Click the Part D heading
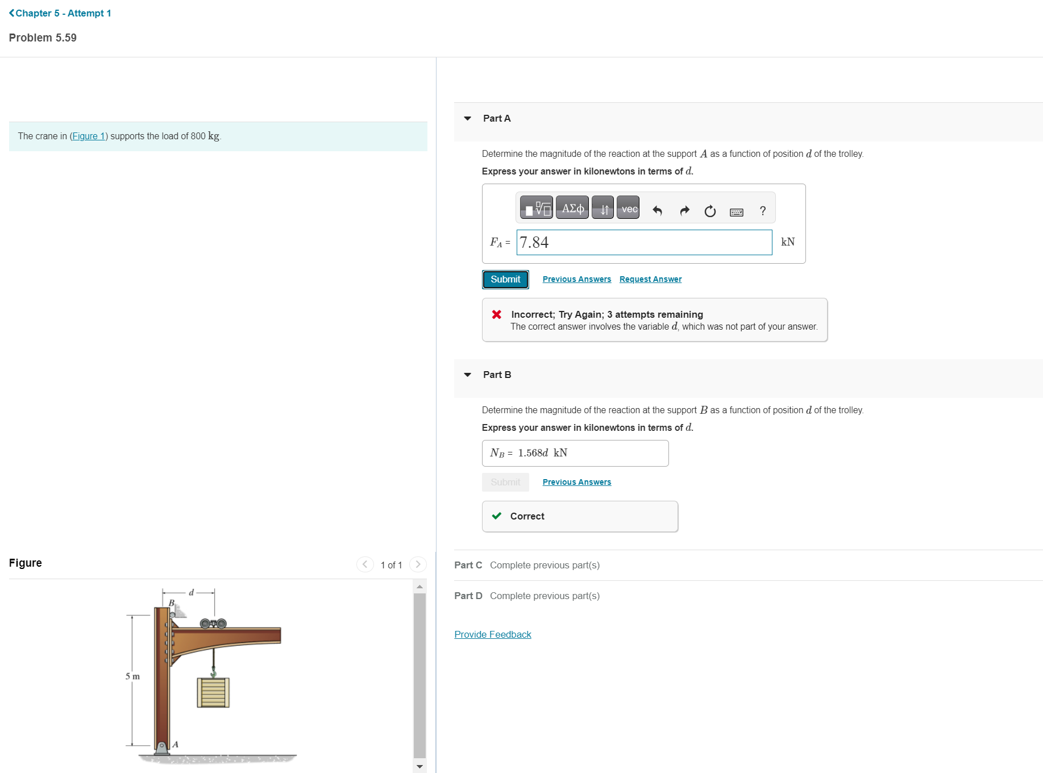Viewport: 1043px width, 773px height. tap(468, 596)
